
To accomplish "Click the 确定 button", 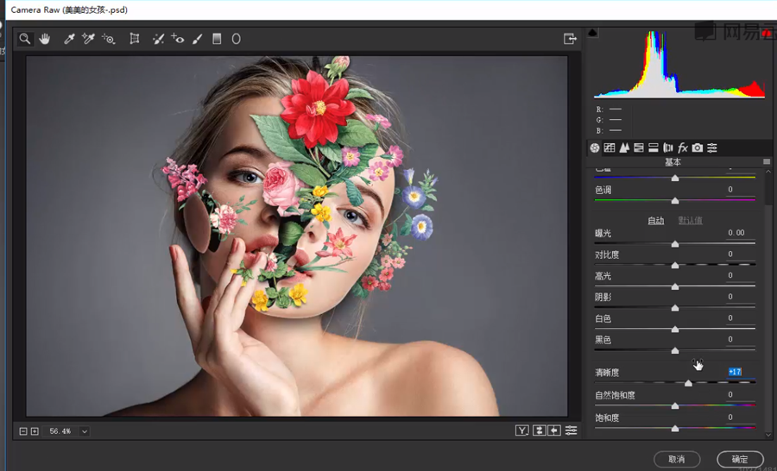I will 740,459.
